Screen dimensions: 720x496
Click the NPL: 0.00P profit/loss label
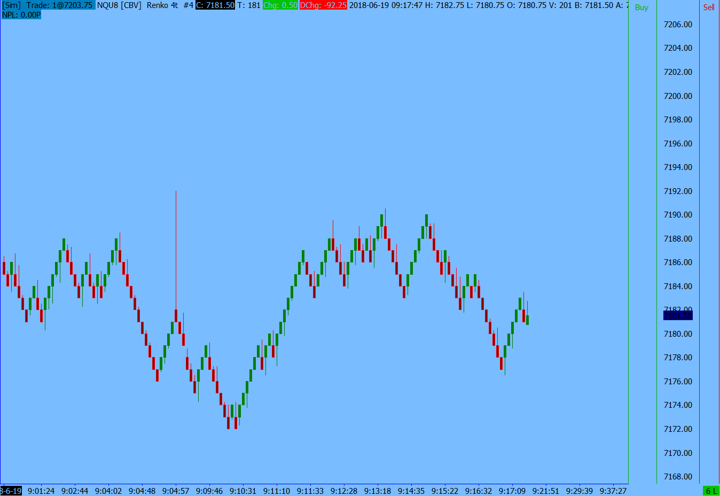point(21,15)
